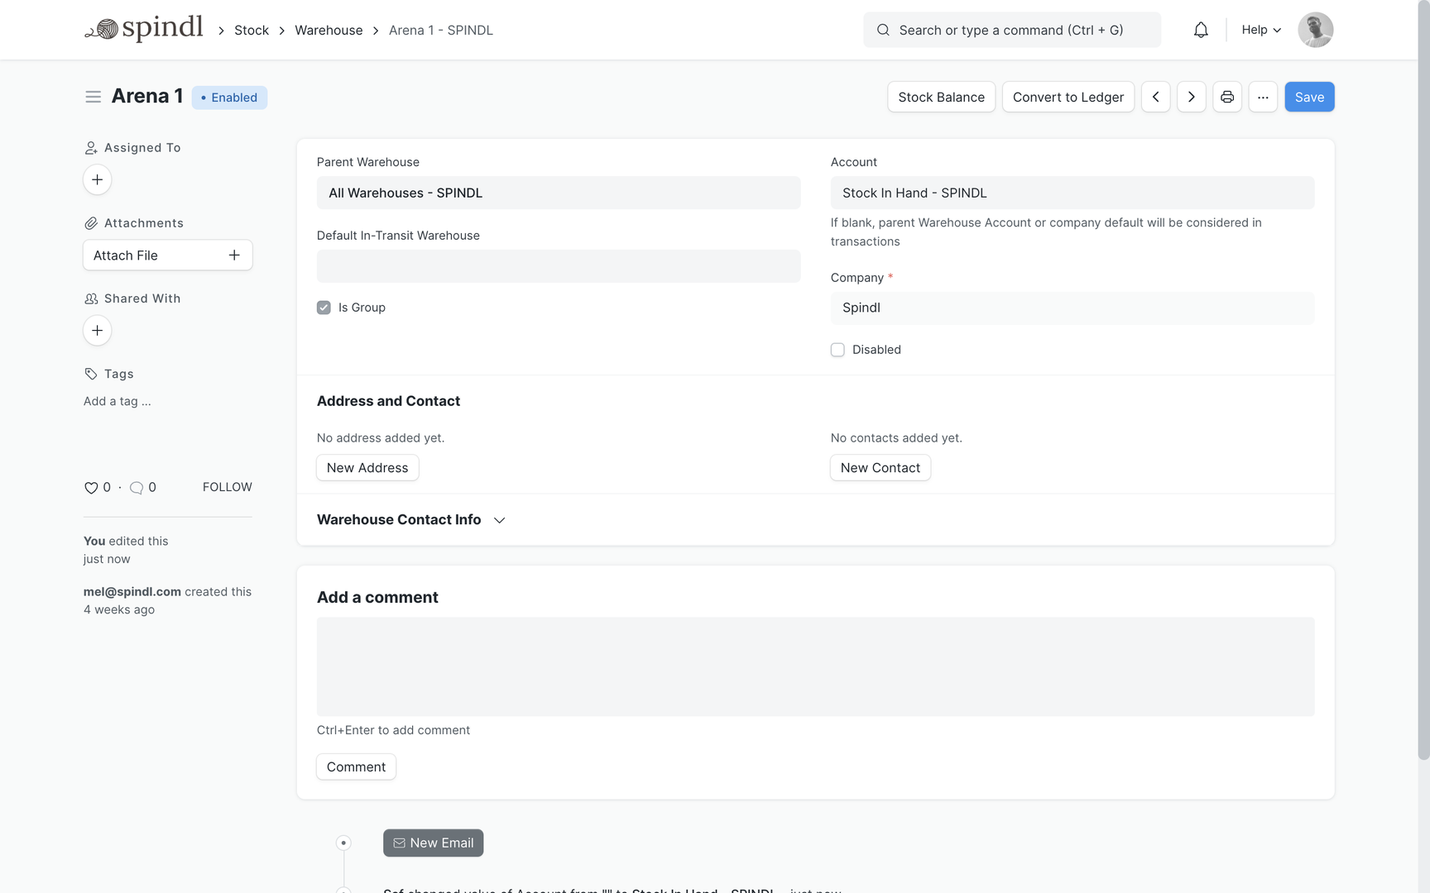Open the user avatar menu

1315,30
